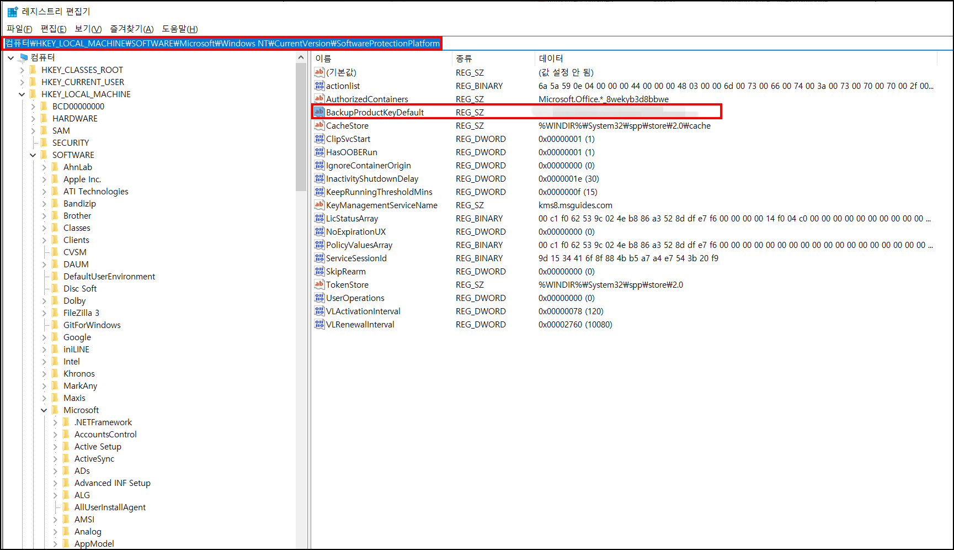Expand the HARDWARE key
The height and width of the screenshot is (550, 954).
[x=33, y=118]
